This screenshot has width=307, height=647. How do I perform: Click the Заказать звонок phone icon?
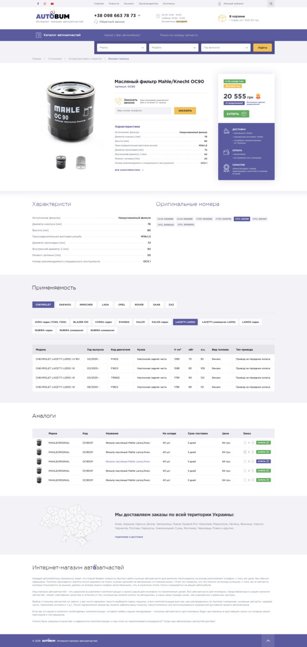point(118,101)
